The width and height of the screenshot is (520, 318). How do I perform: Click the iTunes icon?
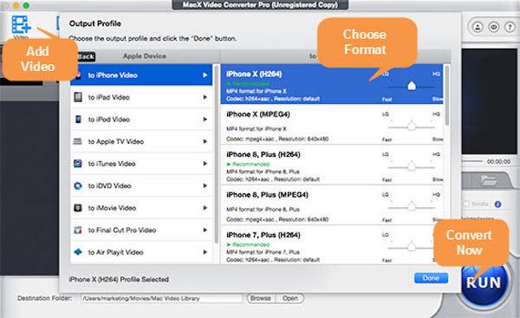(x=78, y=164)
